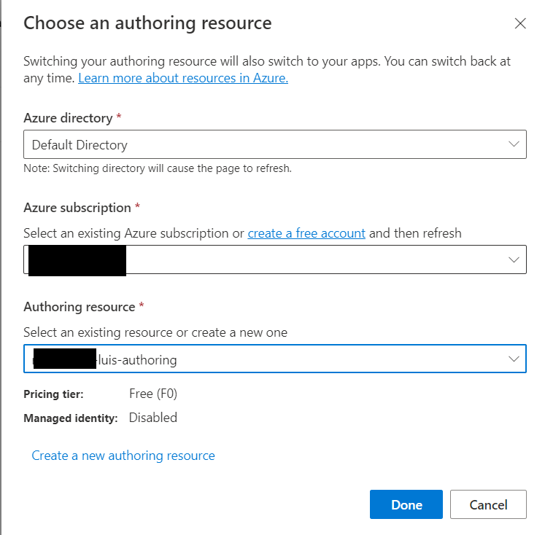Click 'Create a new authoring resource' link
This screenshot has width=545, height=535.
pyautogui.click(x=123, y=456)
